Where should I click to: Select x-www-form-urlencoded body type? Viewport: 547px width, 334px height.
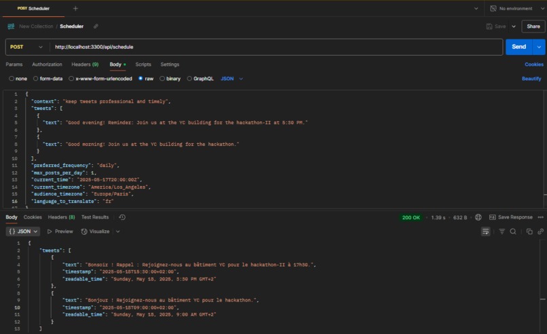71,79
